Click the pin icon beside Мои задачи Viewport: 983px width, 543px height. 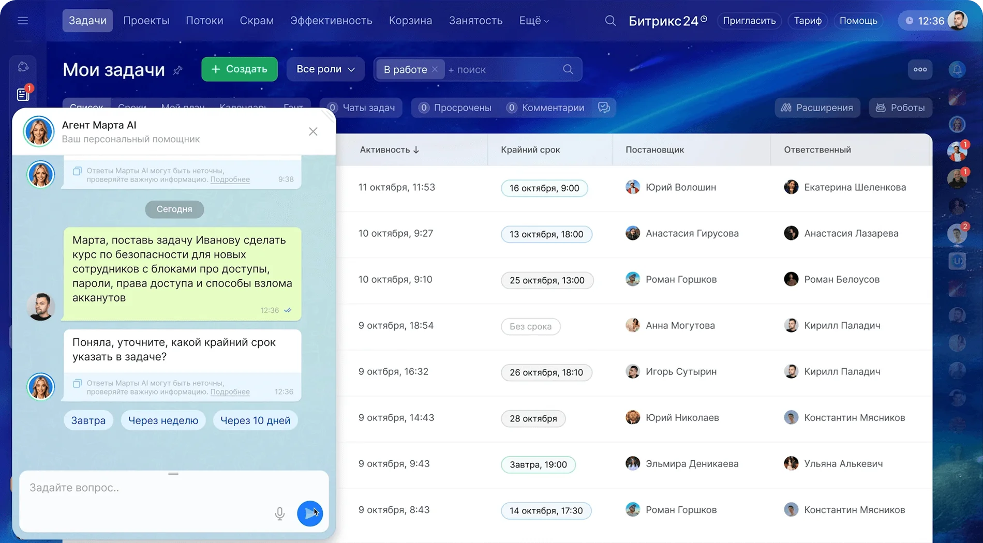(x=178, y=70)
